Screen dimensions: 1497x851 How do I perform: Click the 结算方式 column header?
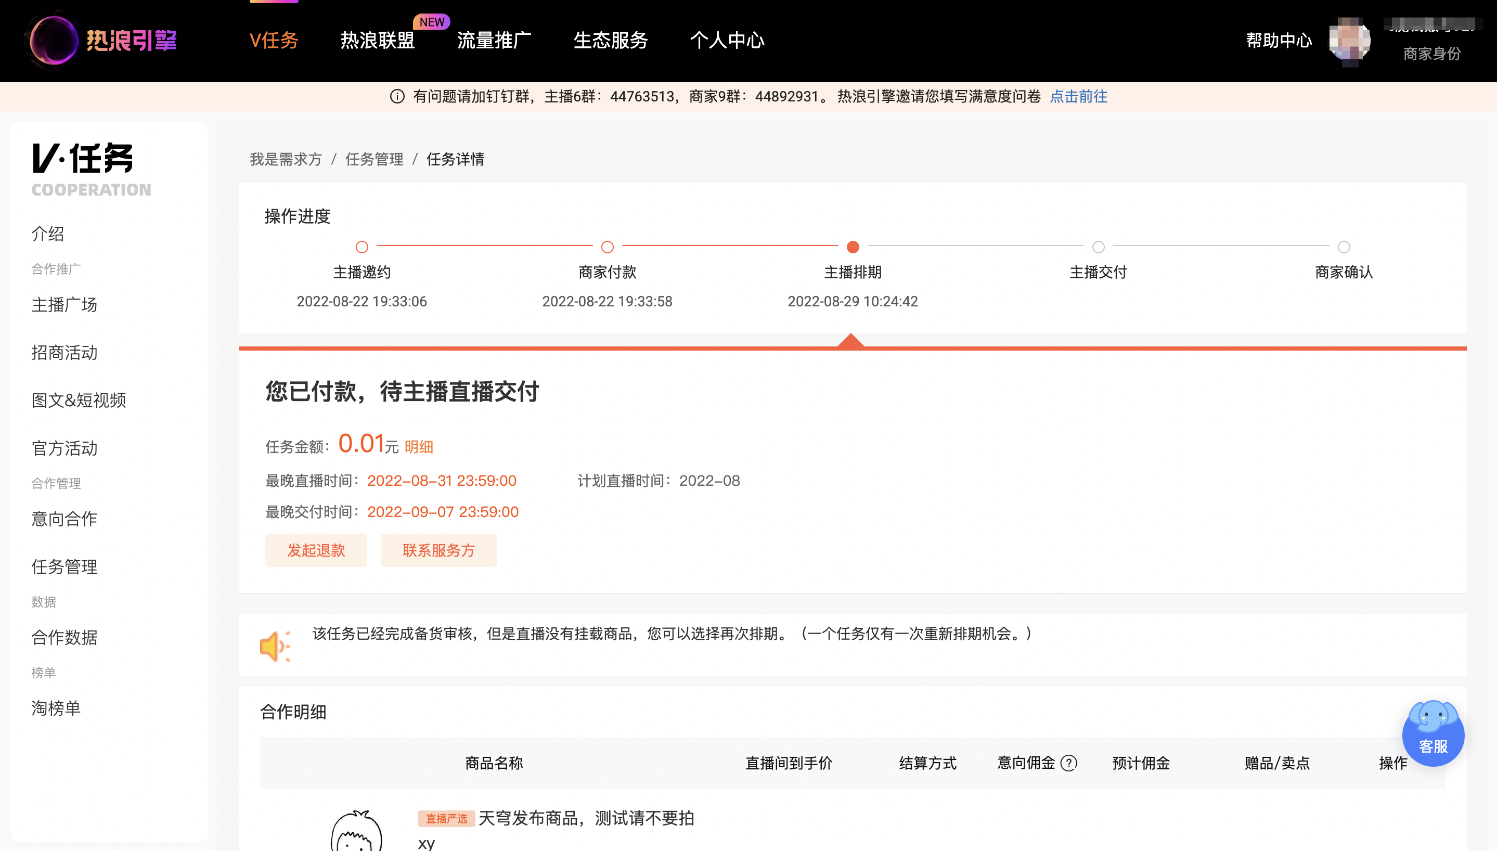click(x=927, y=763)
